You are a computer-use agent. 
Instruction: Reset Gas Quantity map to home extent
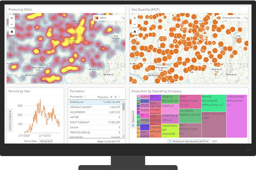(135, 32)
